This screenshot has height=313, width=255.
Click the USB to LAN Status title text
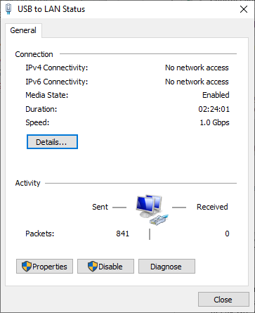tap(51, 9)
